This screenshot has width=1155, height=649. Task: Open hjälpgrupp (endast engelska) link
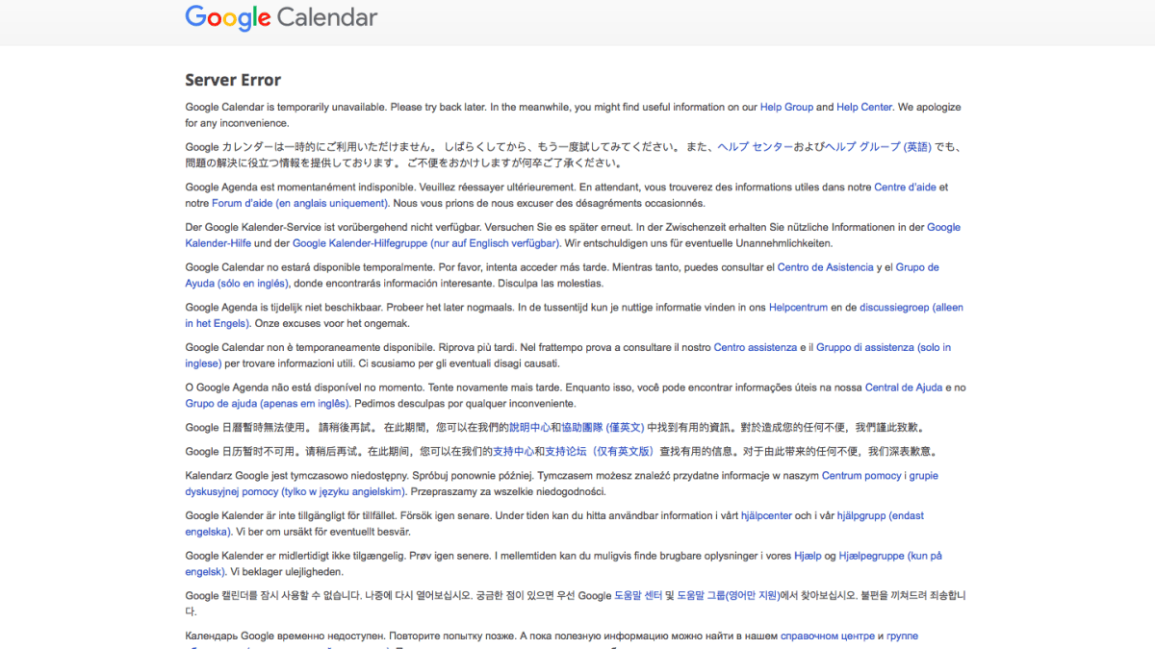click(554, 524)
